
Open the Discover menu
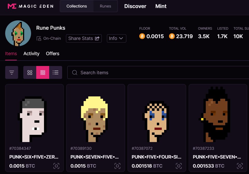click(135, 6)
